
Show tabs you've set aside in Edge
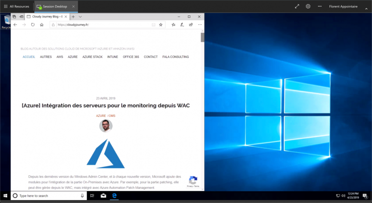pos(14,16)
